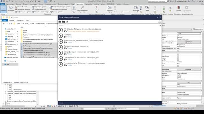The width and height of the screenshot is (204, 114).
Task: Play the Перенос значения параметра script
Action: (61, 47)
